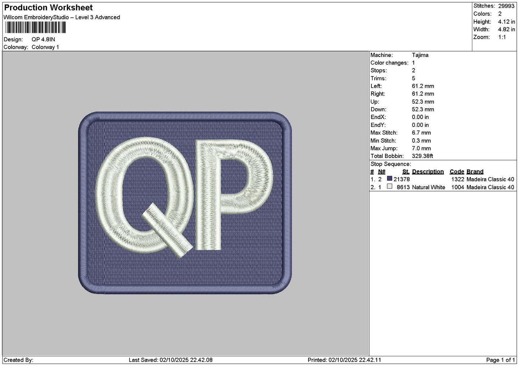Click 'Madeira Classic 40' in first stop row
This screenshot has width=519, height=366.
click(490, 179)
